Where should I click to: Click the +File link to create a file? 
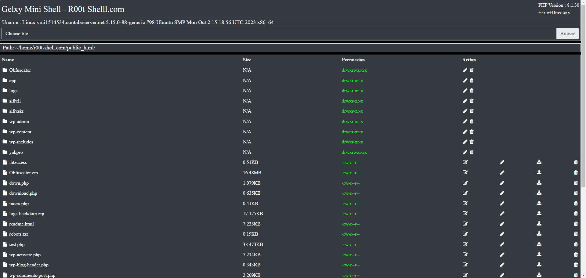click(544, 13)
